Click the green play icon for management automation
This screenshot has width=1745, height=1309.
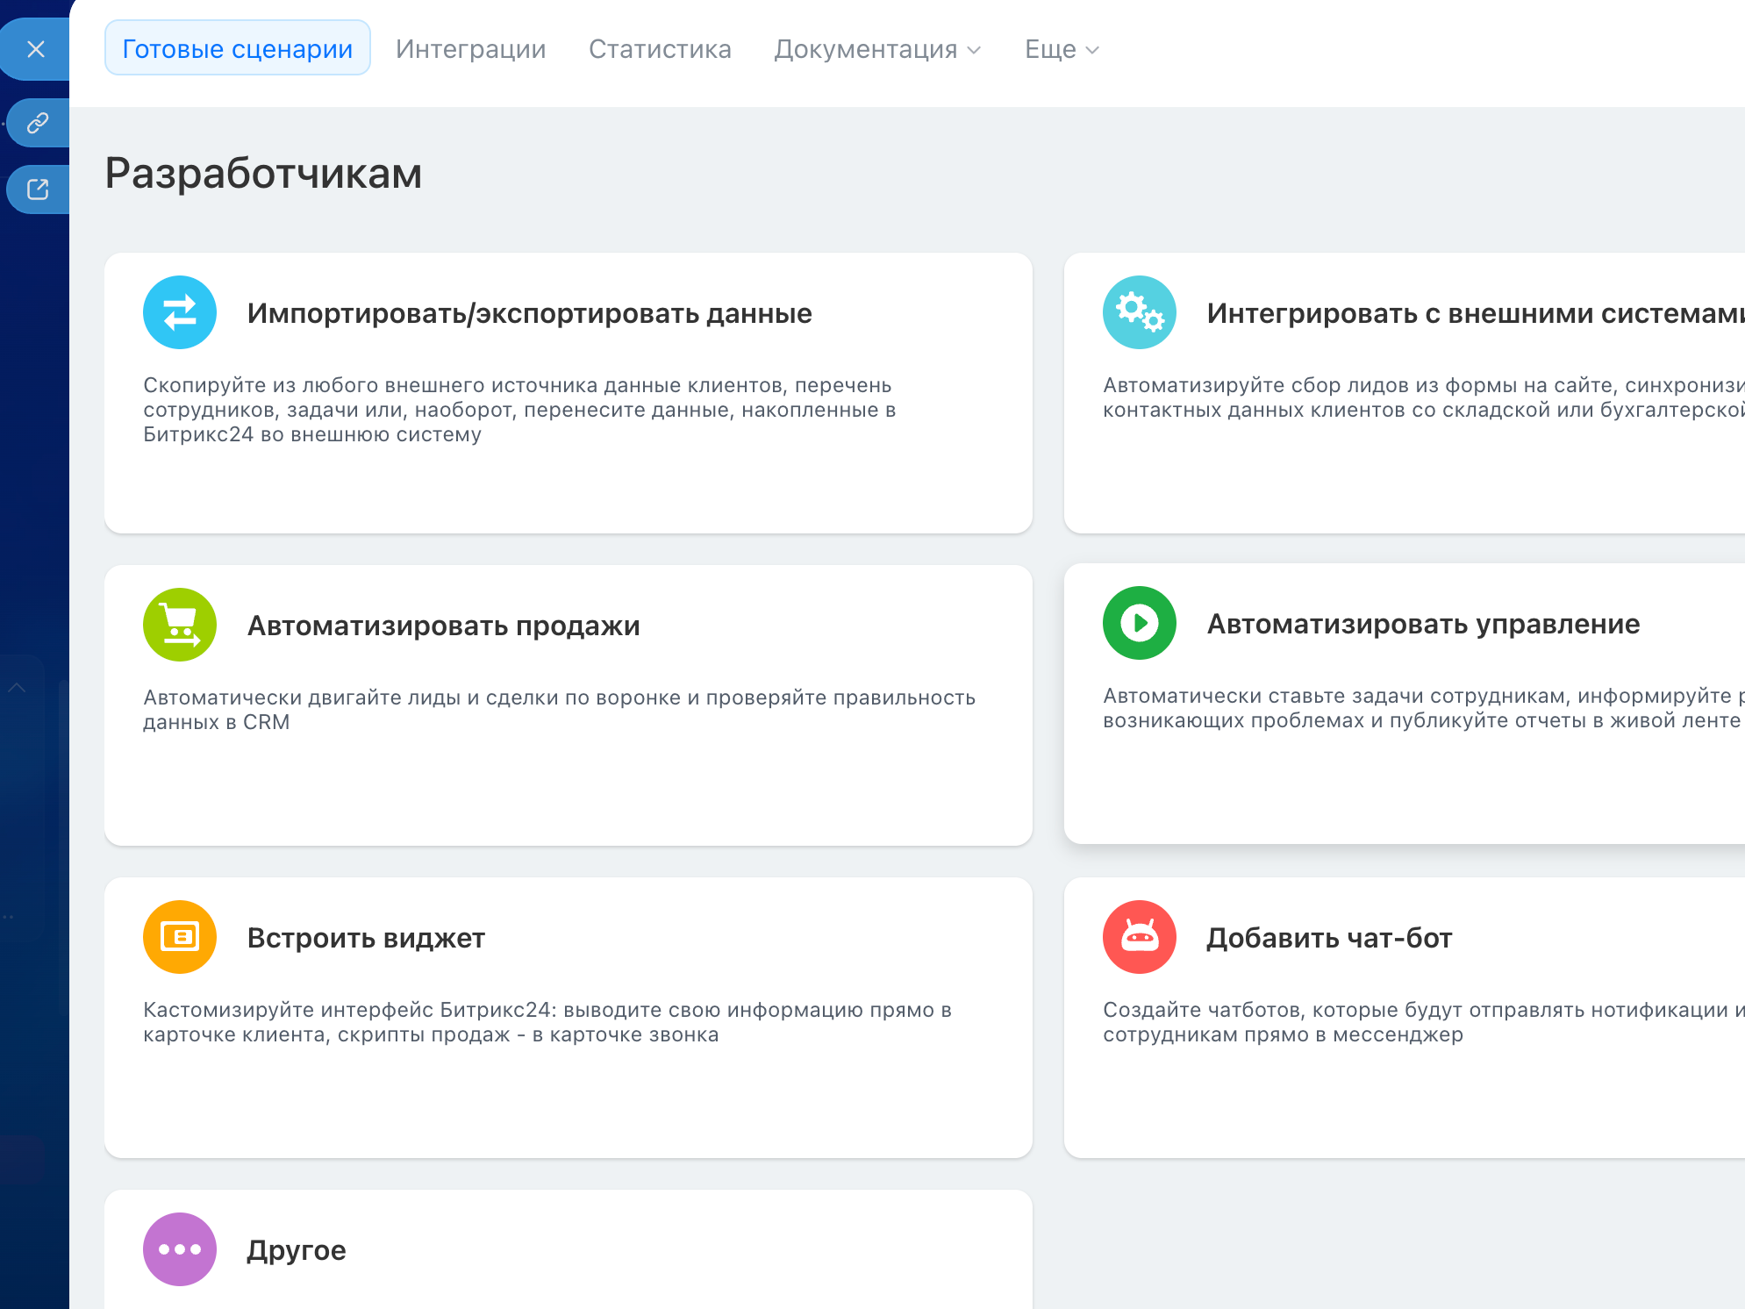[1139, 623]
